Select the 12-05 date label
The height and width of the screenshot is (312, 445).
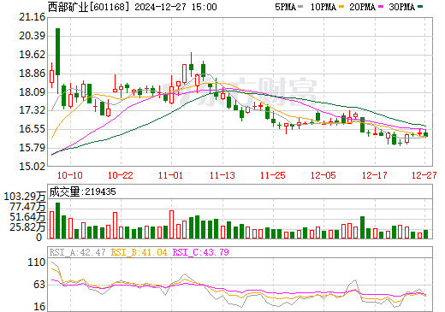click(x=323, y=175)
